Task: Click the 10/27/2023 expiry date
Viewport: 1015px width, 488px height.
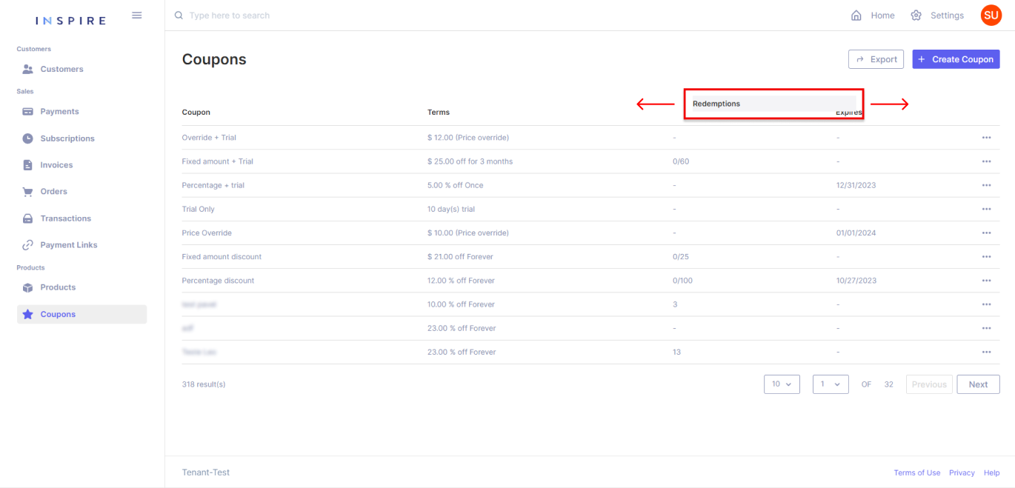Action: 856,281
